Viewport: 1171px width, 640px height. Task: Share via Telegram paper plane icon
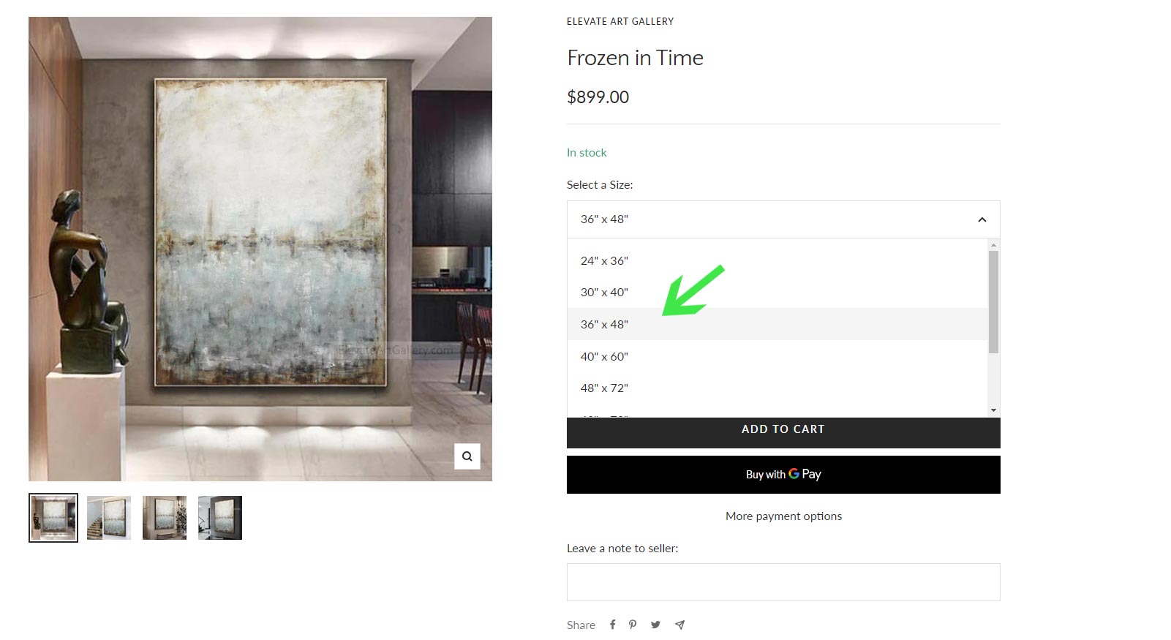tap(679, 625)
